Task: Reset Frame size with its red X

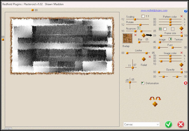Action: coord(181,33)
